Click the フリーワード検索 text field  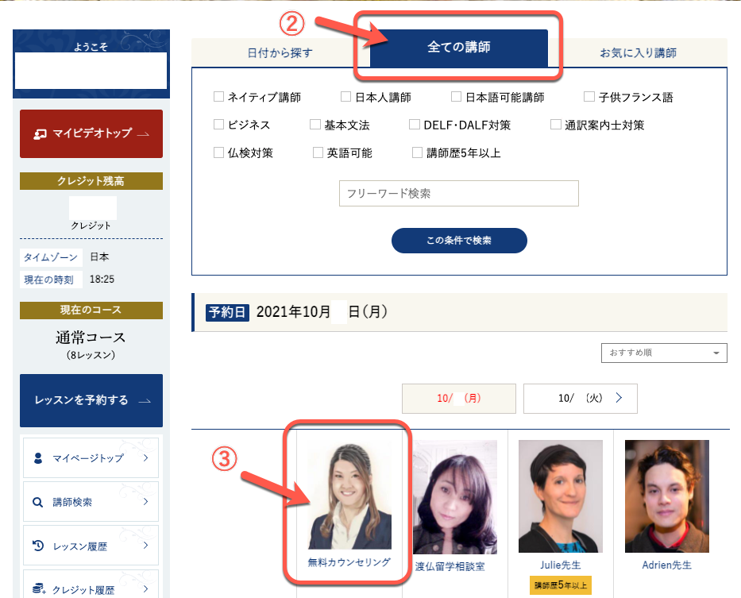click(x=458, y=193)
